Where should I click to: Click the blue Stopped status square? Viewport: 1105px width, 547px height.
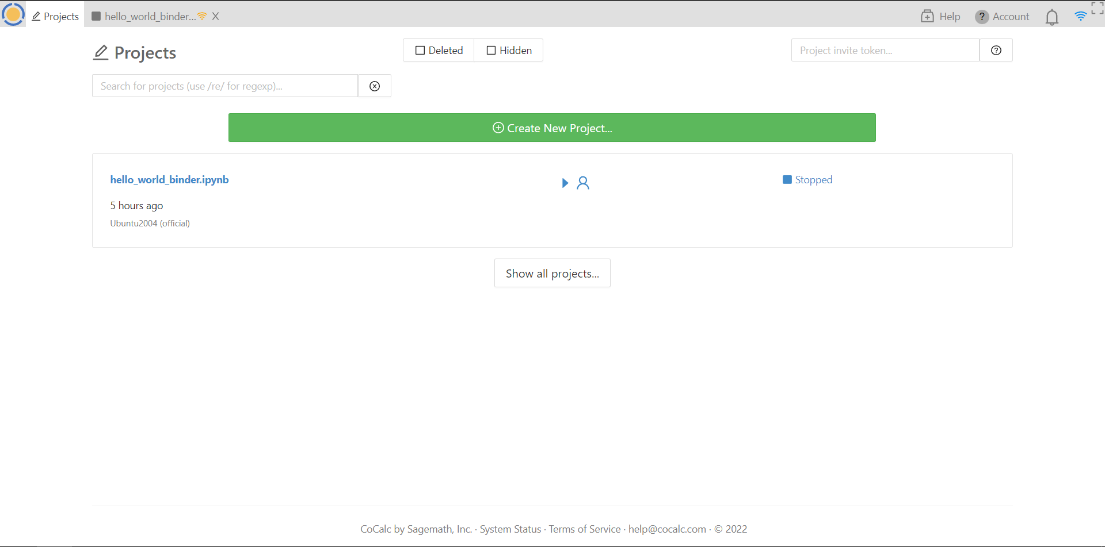pyautogui.click(x=787, y=180)
